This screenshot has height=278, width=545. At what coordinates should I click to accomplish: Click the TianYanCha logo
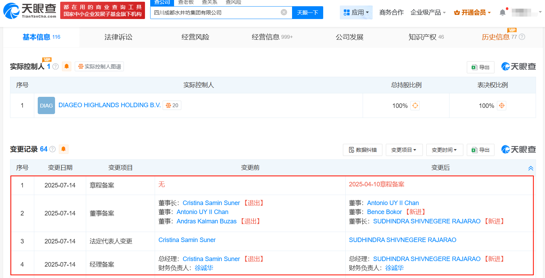[30, 11]
